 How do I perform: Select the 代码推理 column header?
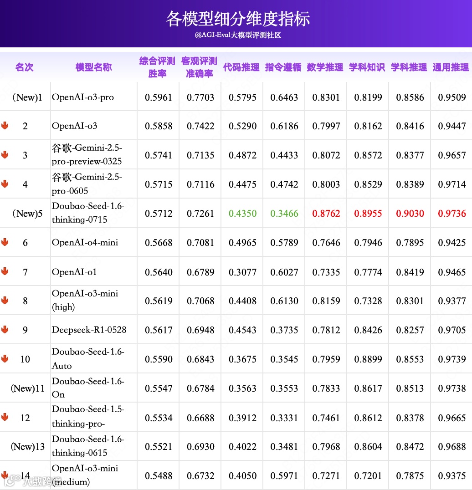[241, 67]
